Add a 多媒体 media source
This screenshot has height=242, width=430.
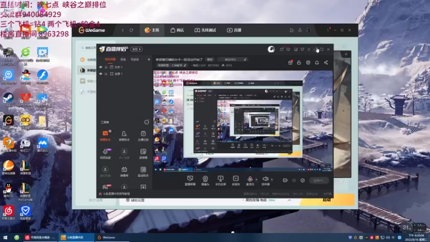[235, 181]
